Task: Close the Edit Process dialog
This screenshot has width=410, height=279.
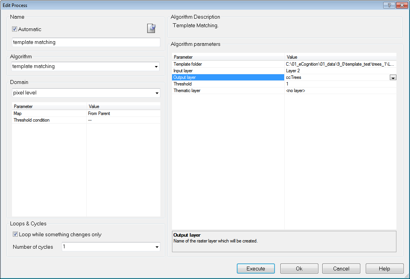Action: [401, 5]
